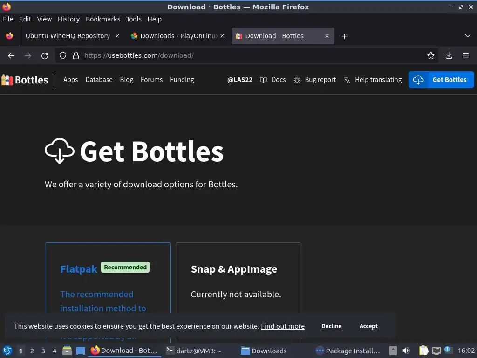This screenshot has height=358, width=477.
Task: Open the Funding link
Action: 182,80
